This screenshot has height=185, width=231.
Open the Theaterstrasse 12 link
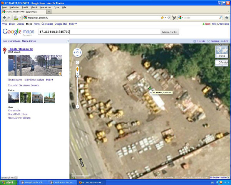(x=20, y=49)
